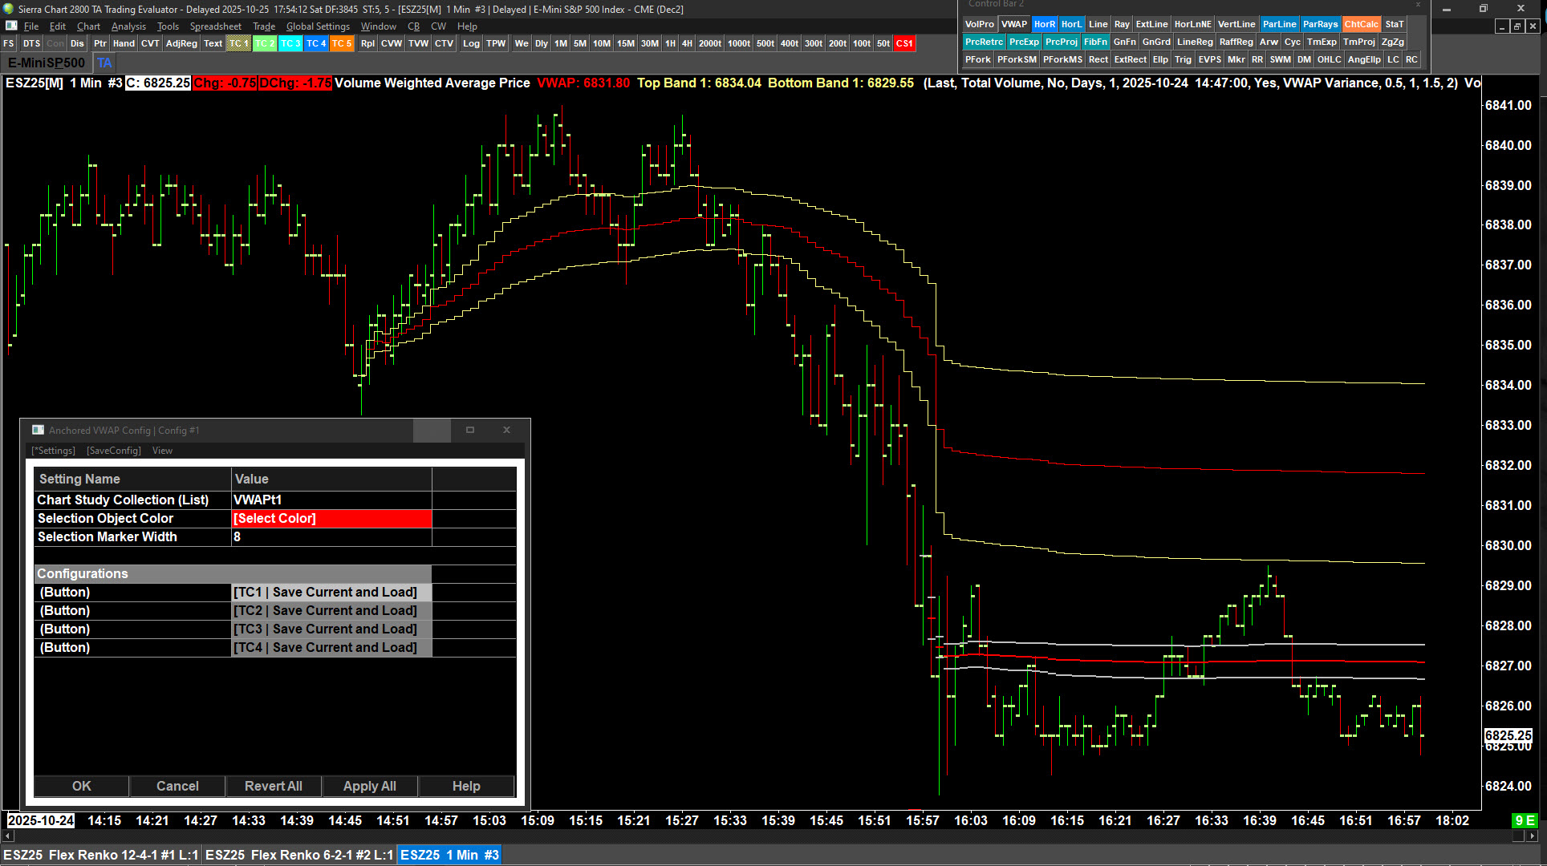Select the PrcRetrc price retracement tool

coord(983,42)
